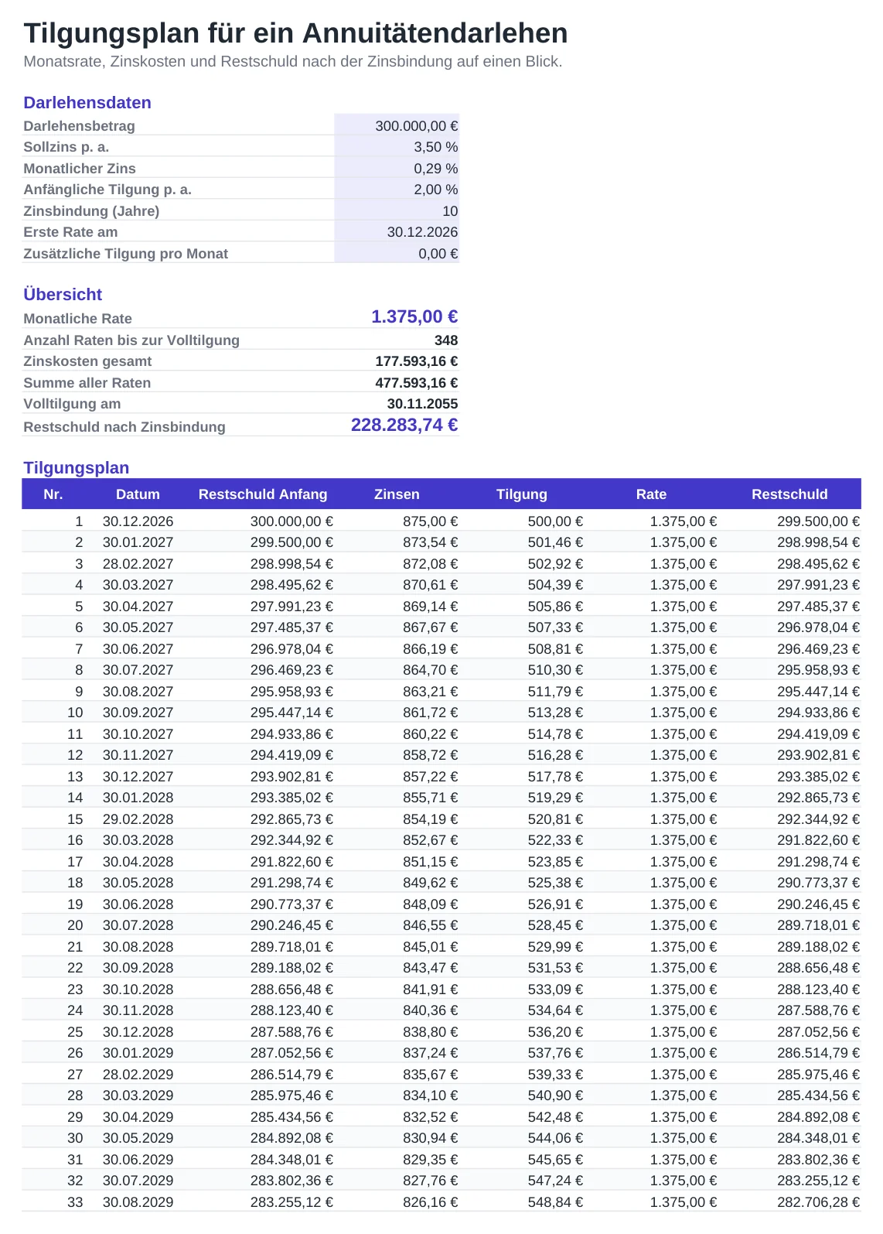Image resolution: width=883 pixels, height=1234 pixels.
Task: Click the Tilgung cell 528,45 €
Action: point(555,925)
